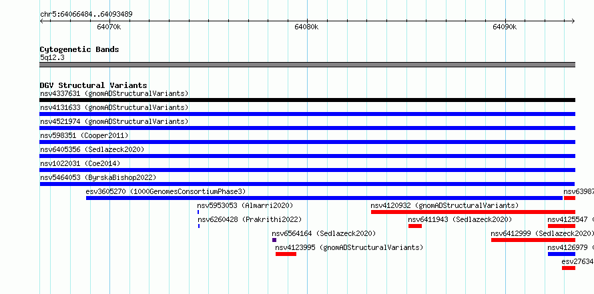Click the nsv598351 blue variant bar
594x294 pixels.
pyautogui.click(x=307, y=142)
